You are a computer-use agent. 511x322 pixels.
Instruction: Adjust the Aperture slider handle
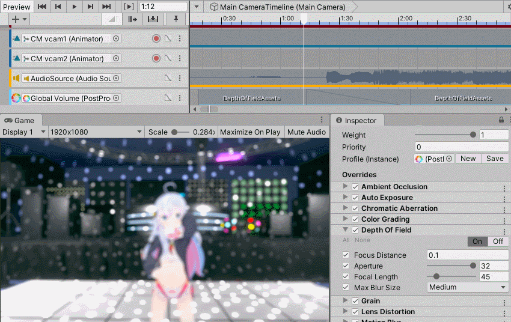click(x=473, y=266)
